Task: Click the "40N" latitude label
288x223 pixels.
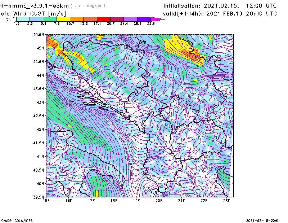Action: pos(40,184)
